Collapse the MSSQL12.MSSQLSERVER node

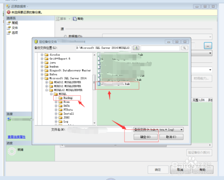[47, 90]
